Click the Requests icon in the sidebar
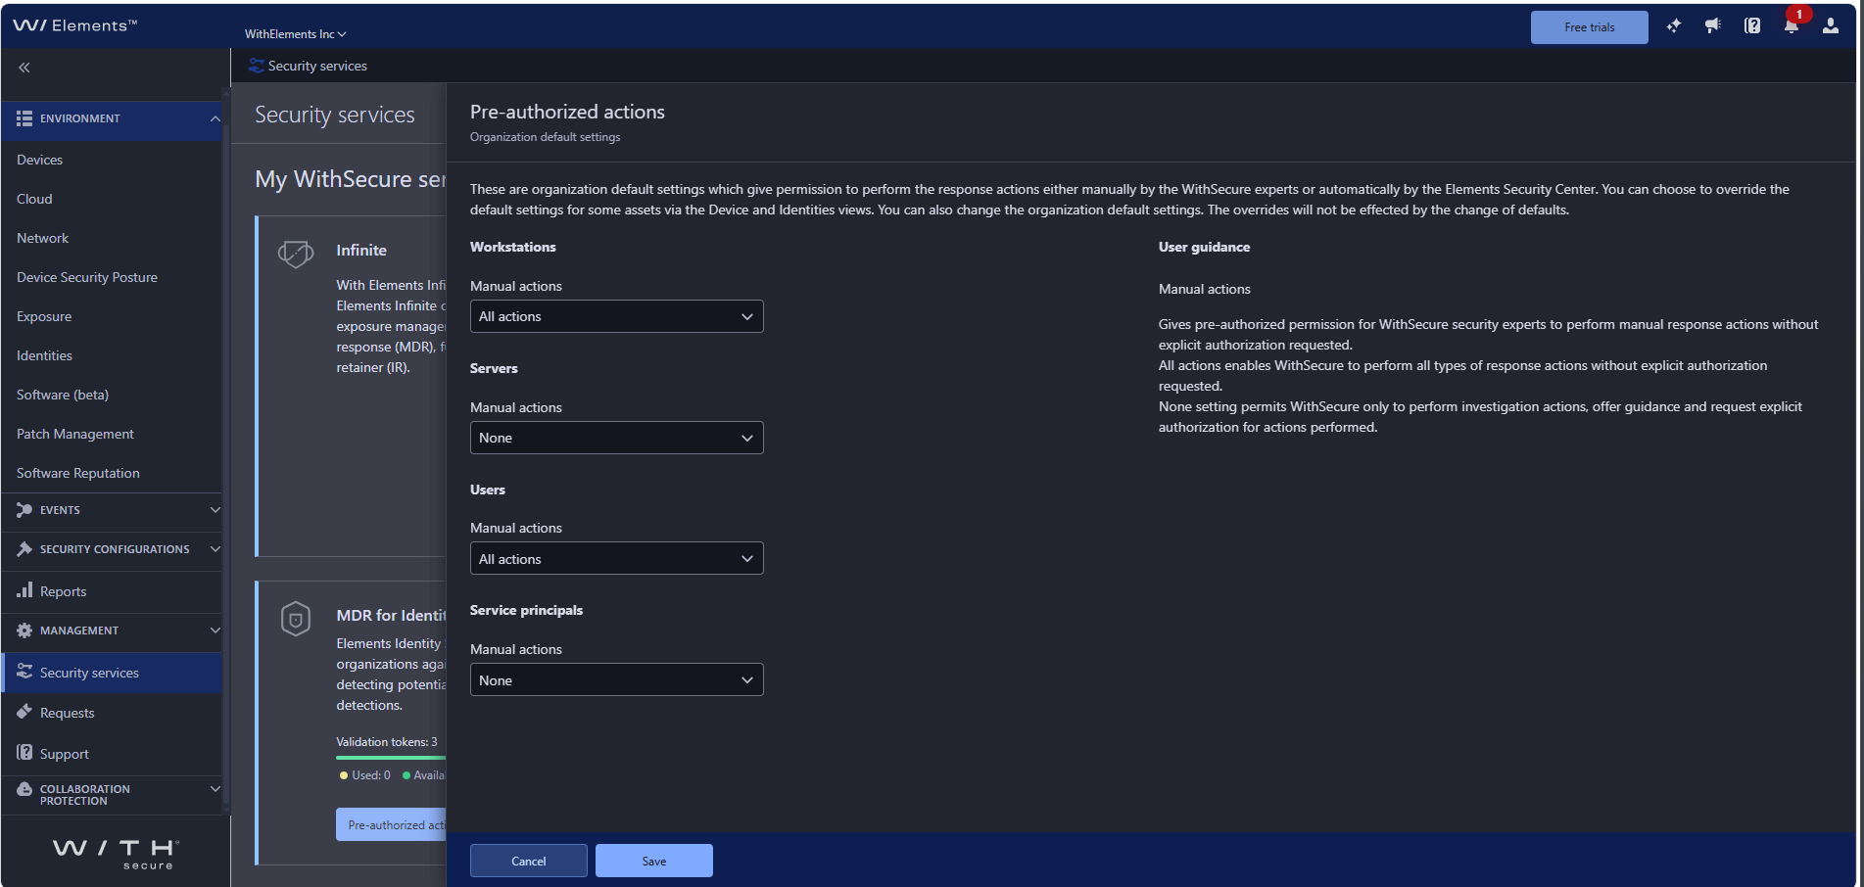This screenshot has width=1864, height=887. 24,712
